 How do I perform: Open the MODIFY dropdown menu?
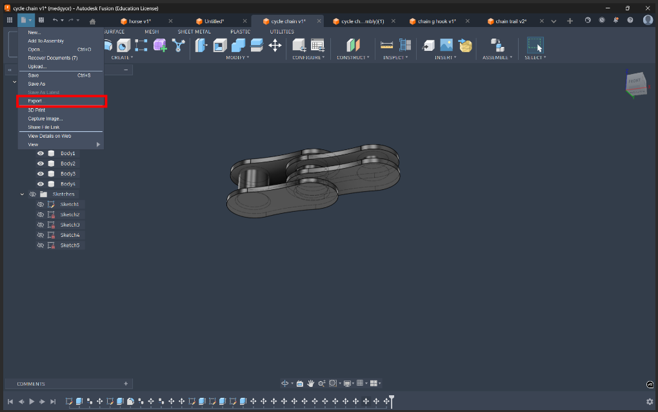[x=237, y=57]
